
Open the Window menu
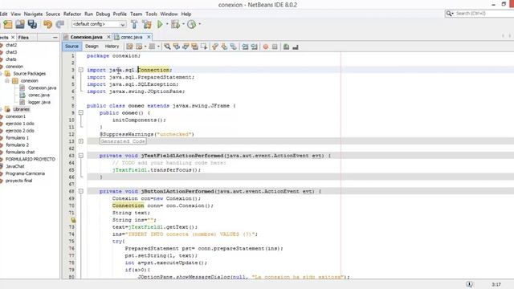coord(169,14)
